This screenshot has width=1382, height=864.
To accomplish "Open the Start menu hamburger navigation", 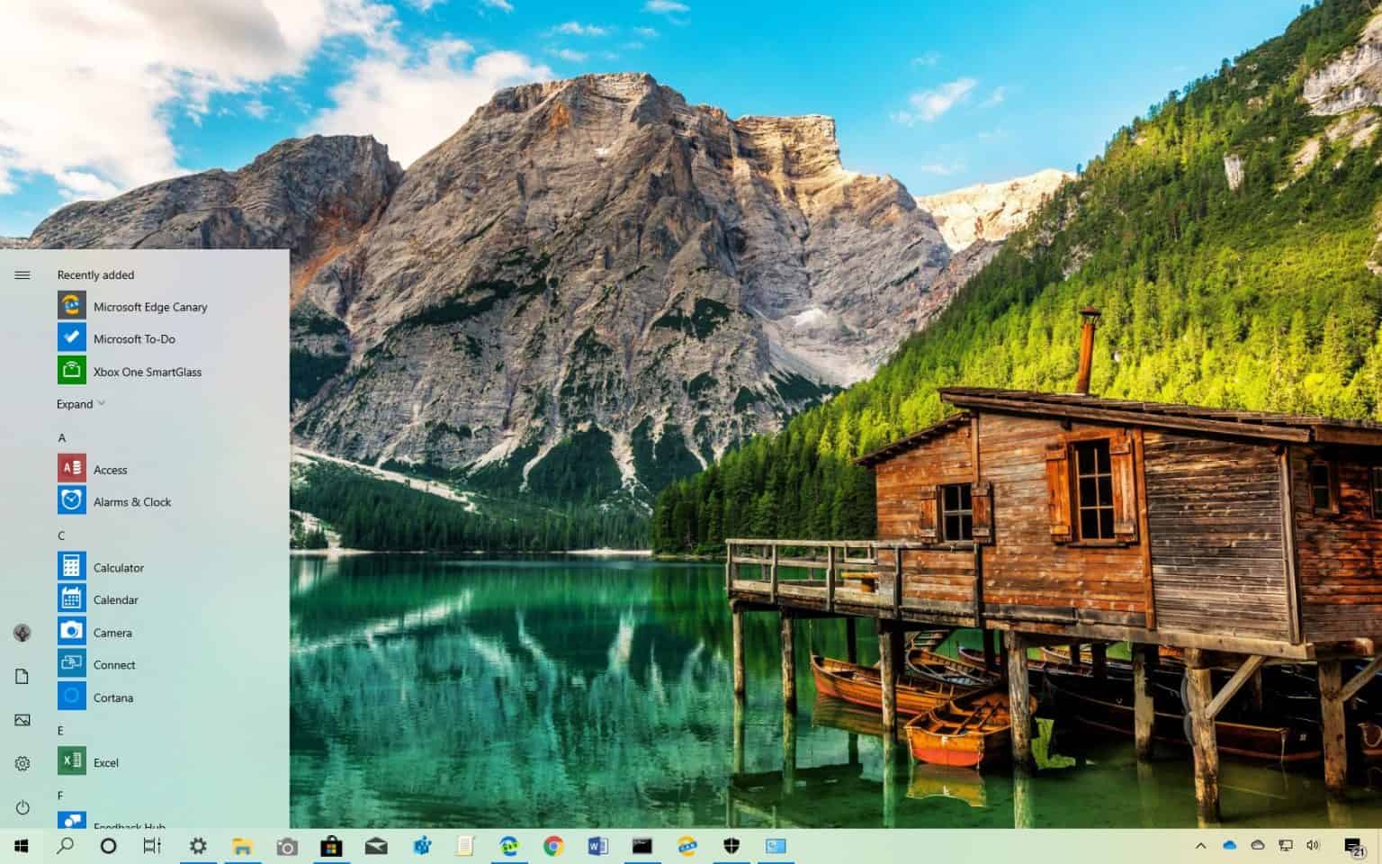I will click(x=22, y=275).
